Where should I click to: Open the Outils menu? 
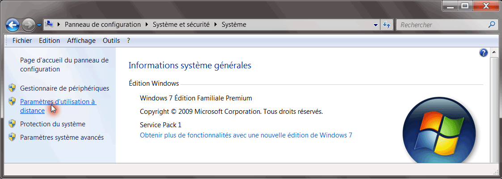tap(111, 41)
